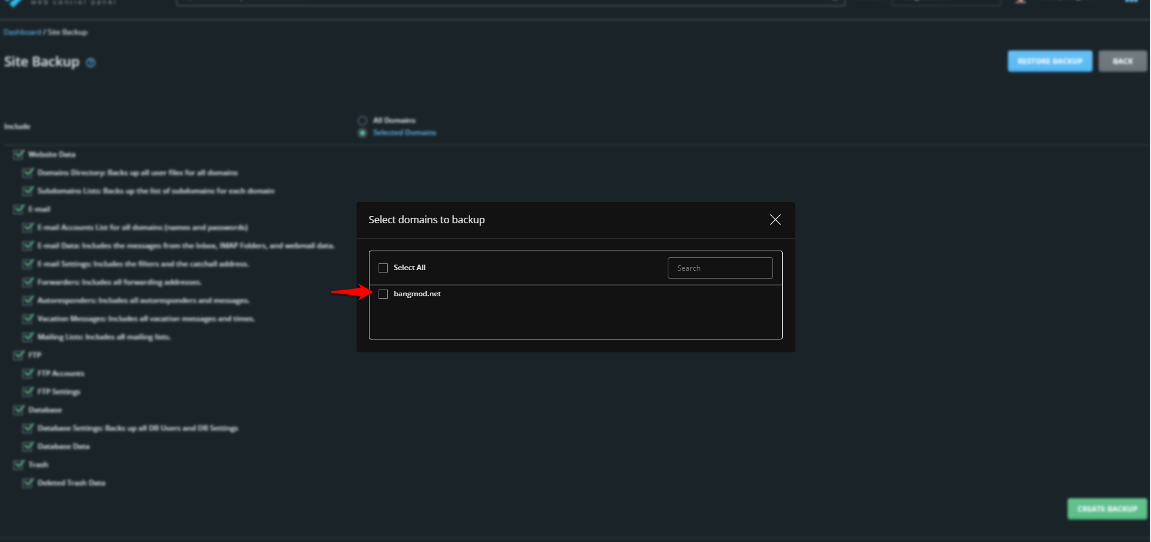Toggle the Subdomains Lists checkbox

click(28, 191)
